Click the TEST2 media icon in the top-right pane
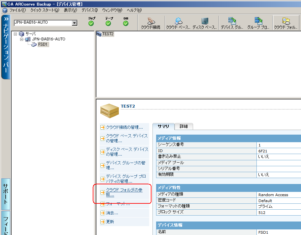This screenshot has height=235, width=301. (x=99, y=34)
